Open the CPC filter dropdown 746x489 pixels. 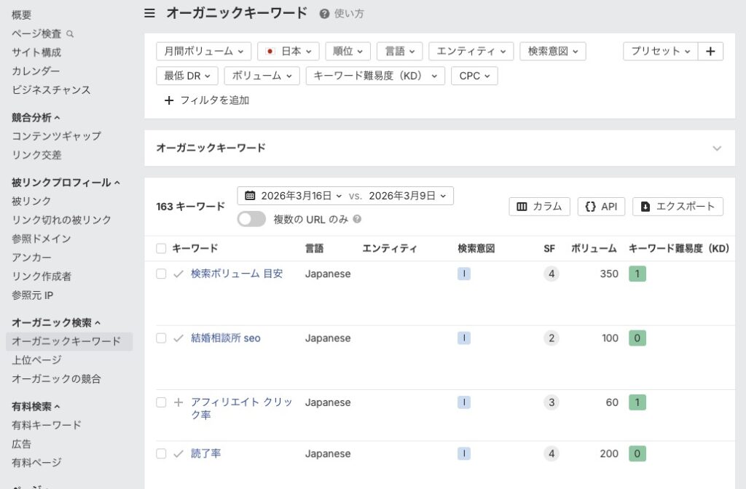(474, 75)
